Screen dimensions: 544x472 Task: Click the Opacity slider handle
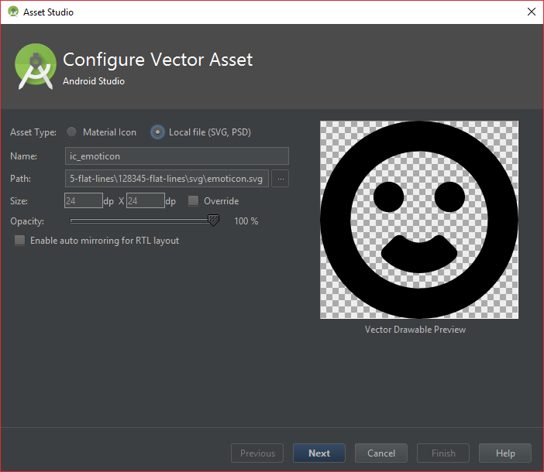click(213, 221)
